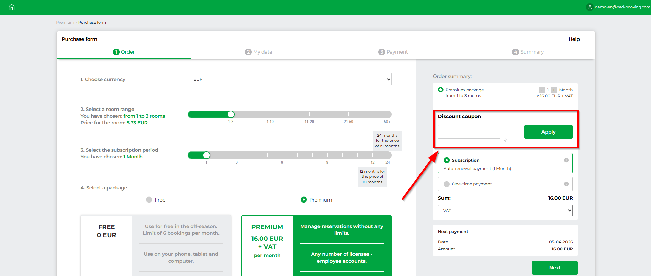Click the Premium breadcrumb link
The width and height of the screenshot is (651, 276).
point(65,22)
